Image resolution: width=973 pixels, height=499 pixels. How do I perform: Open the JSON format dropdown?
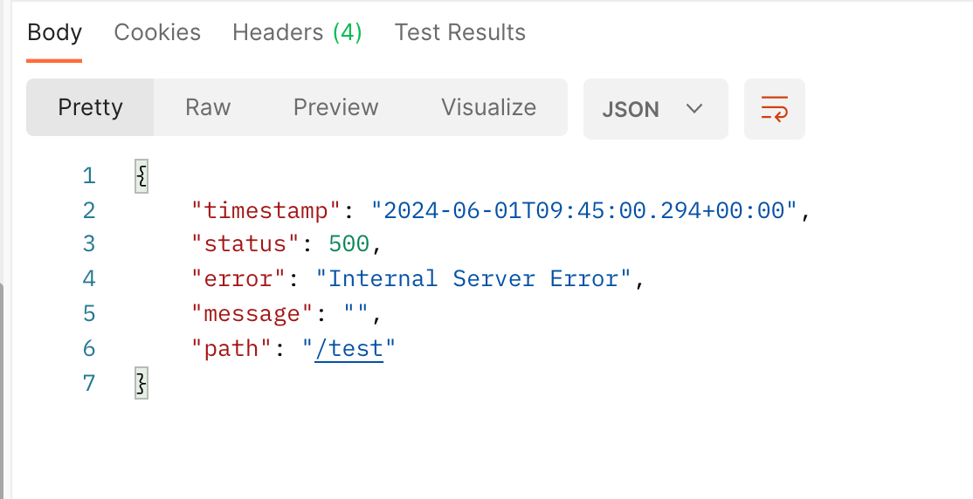pos(655,108)
